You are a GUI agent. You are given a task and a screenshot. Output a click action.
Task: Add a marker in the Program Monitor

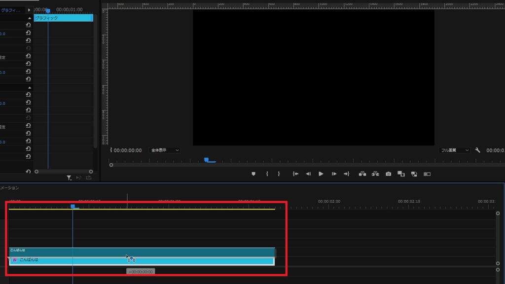(x=253, y=174)
